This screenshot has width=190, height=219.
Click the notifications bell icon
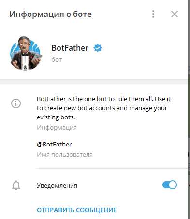pyautogui.click(x=16, y=185)
